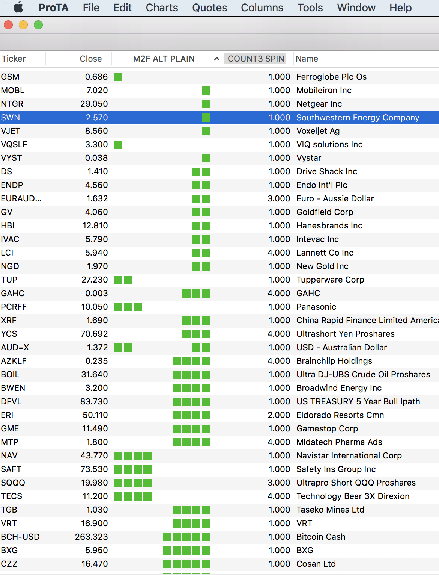
Task: Click the GAHC close value 0.003
Action: (x=96, y=294)
